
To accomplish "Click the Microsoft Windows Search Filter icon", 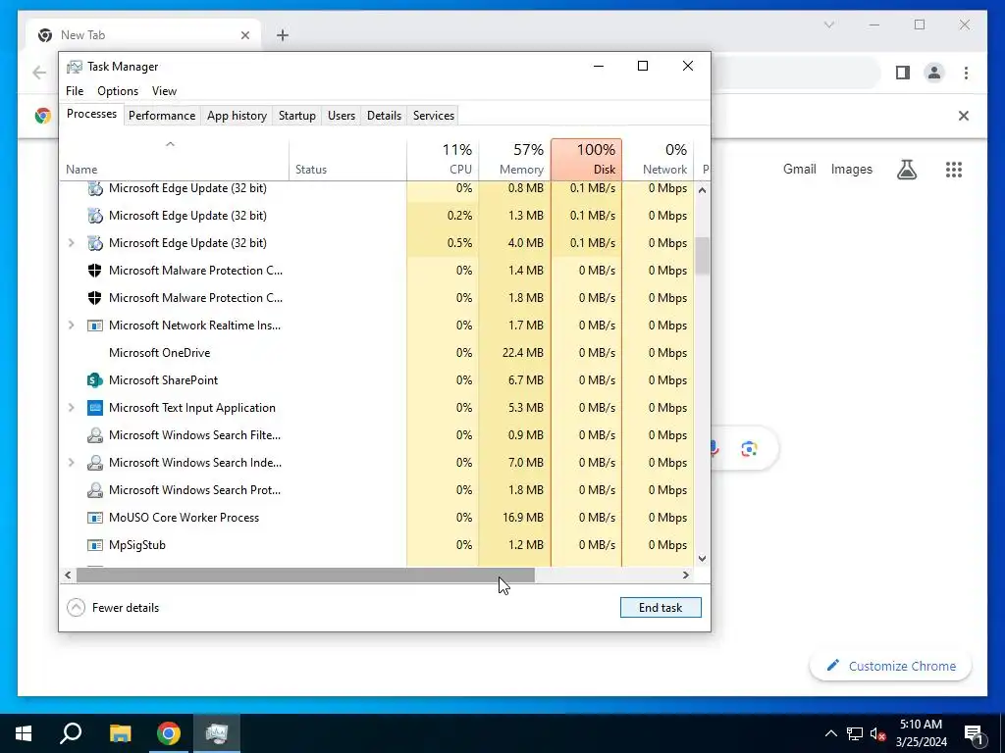I will click(x=95, y=435).
